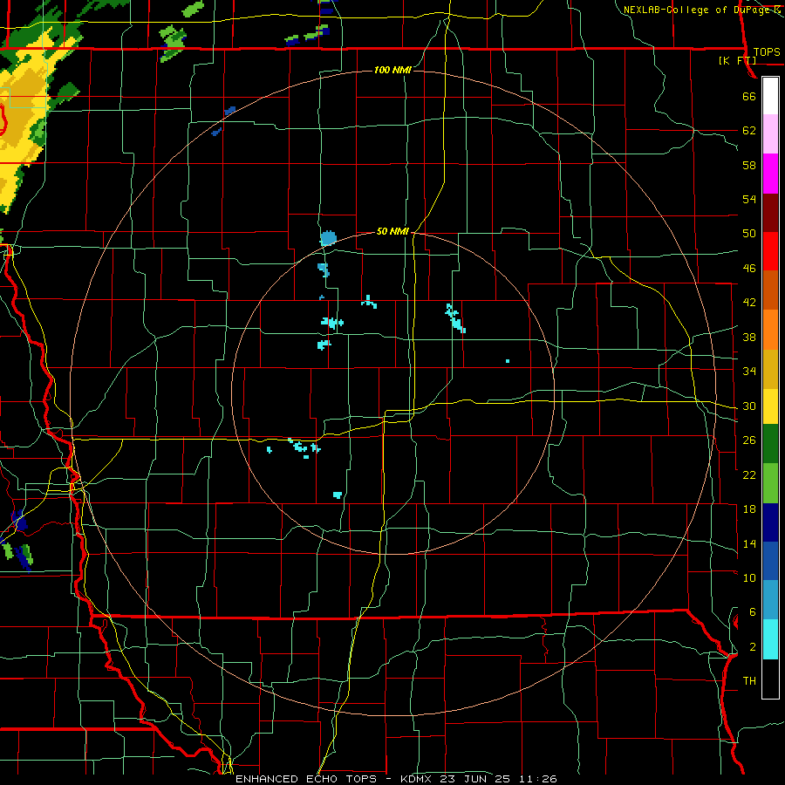
Task: Click the 2 legend value
Action: 753,647
